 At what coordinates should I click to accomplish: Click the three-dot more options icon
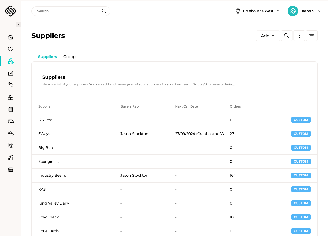tap(299, 35)
